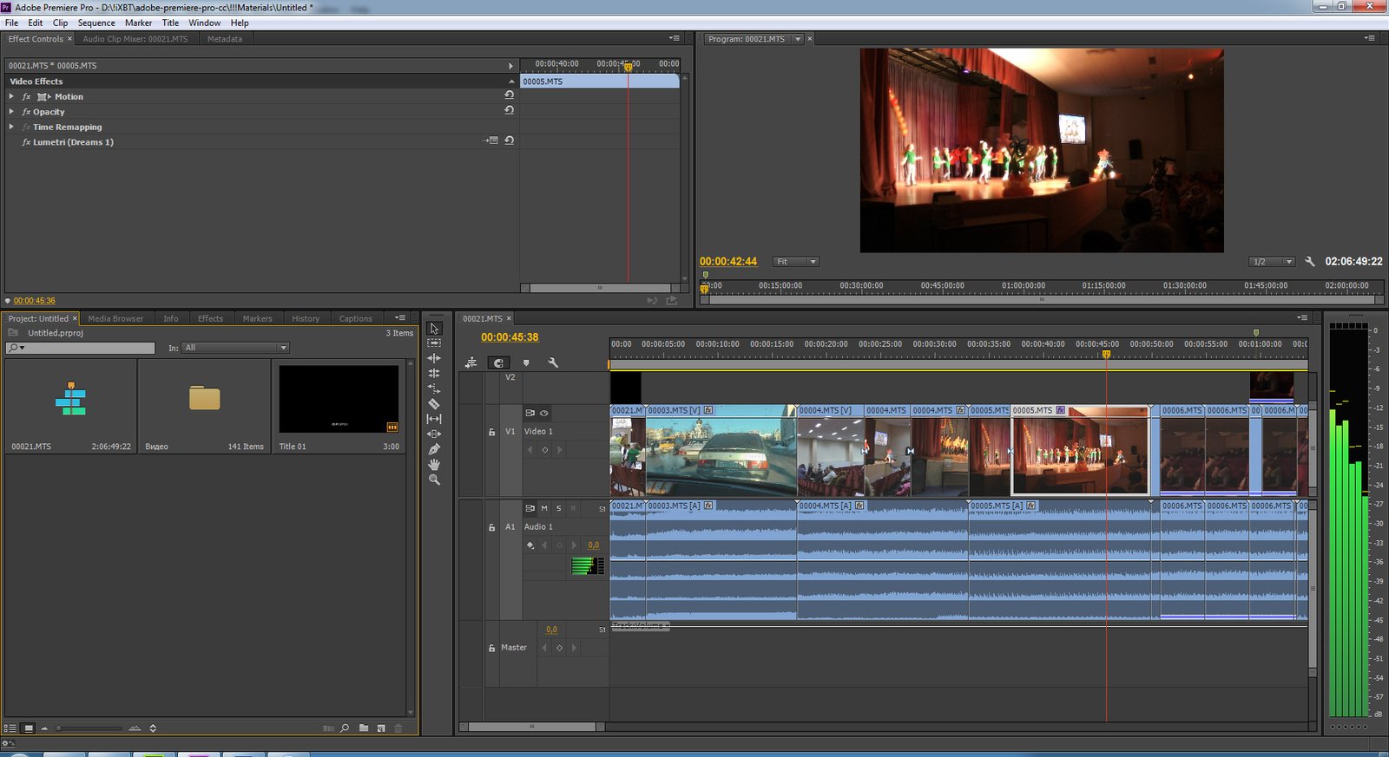Click the Program monitor timecode 00:00:42:44

(x=728, y=261)
